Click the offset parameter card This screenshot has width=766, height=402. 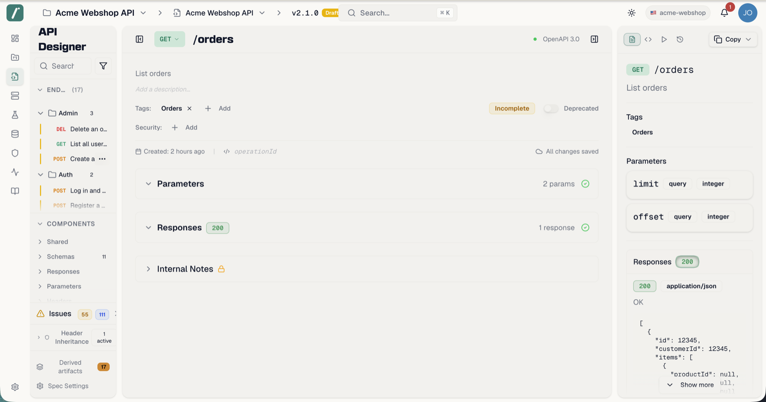point(689,217)
